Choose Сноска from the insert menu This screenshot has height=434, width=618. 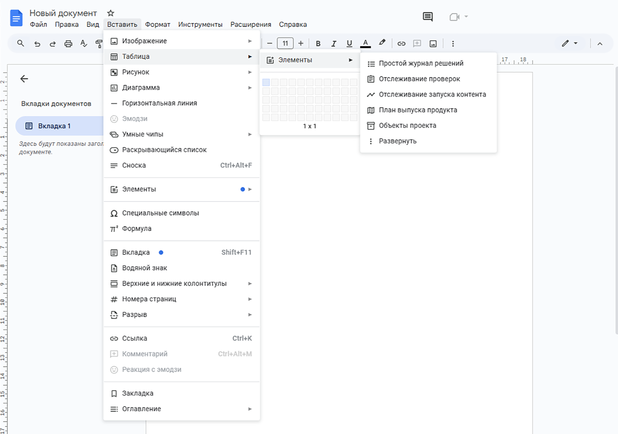[181, 165]
